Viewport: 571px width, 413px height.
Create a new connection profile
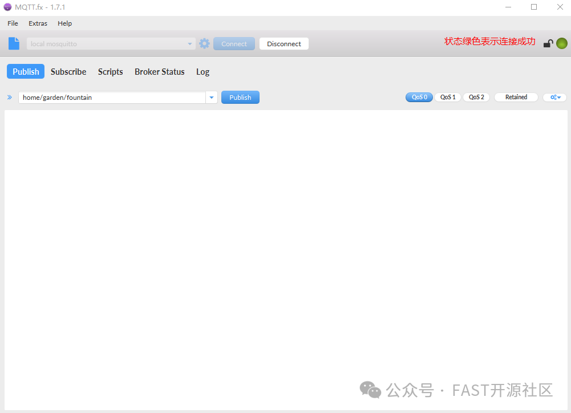click(x=14, y=43)
